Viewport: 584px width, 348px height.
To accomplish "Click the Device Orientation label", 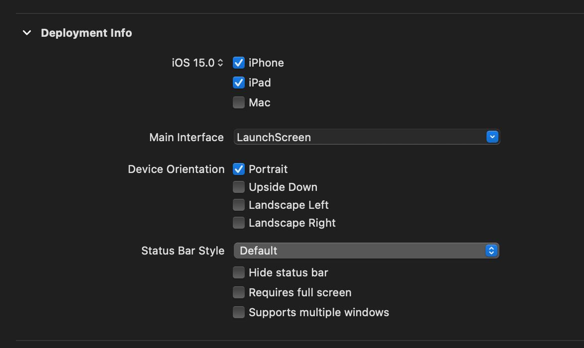I will pyautogui.click(x=176, y=169).
